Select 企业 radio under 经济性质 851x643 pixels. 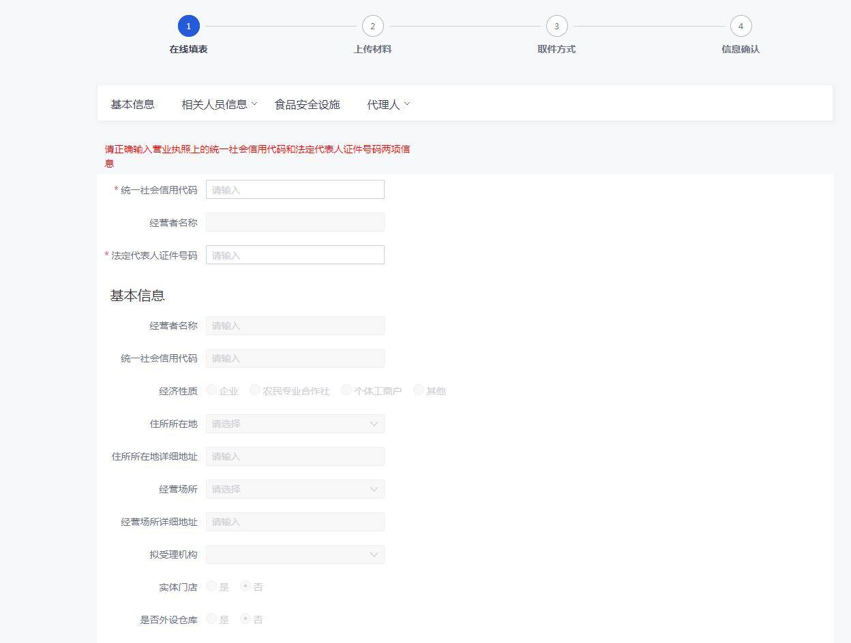(212, 390)
